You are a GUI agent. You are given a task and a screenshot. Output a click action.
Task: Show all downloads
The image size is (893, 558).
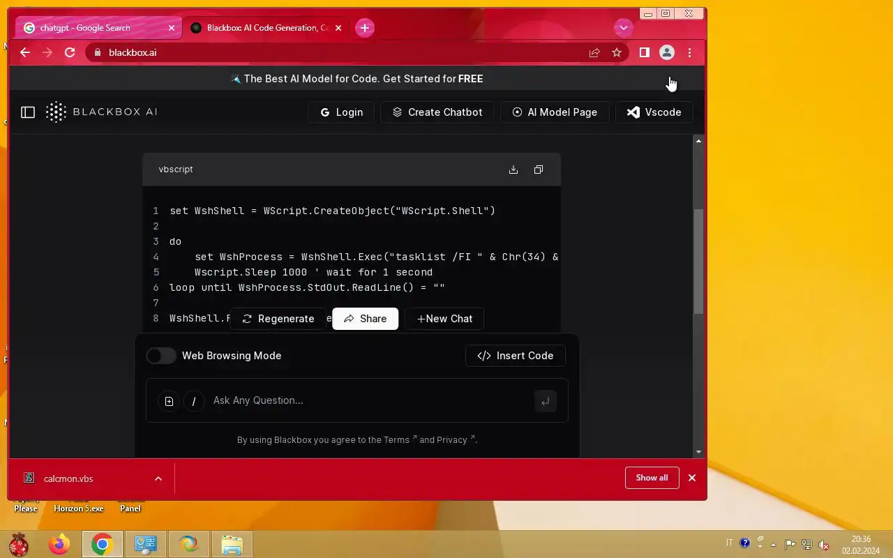[652, 478]
